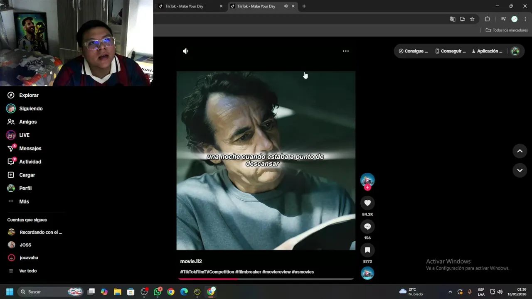Open weather widget showing 21°C Nublado

(x=411, y=292)
